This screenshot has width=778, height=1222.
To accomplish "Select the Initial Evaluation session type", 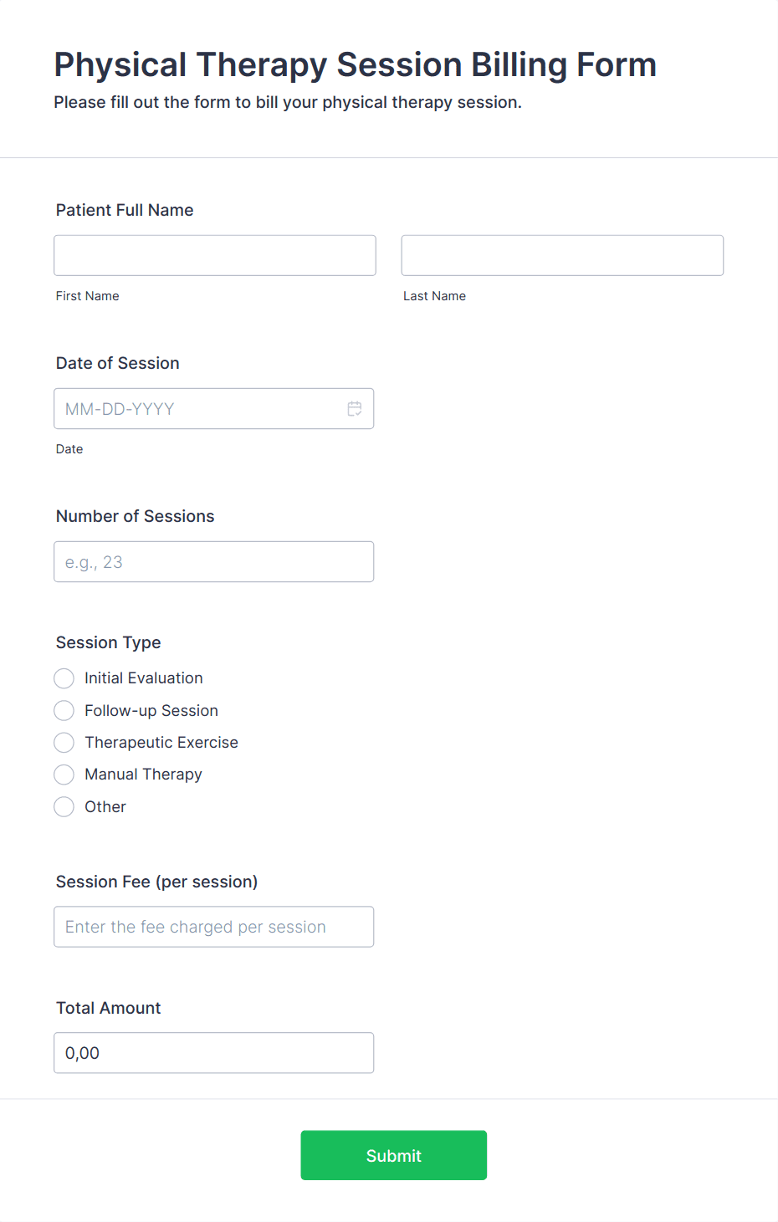I will [x=64, y=678].
